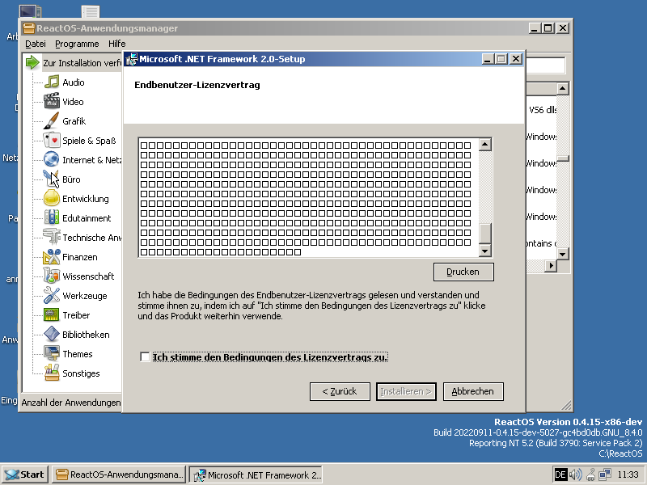Accept the license terms checkbox
This screenshot has height=485, width=647.
pyautogui.click(x=145, y=356)
